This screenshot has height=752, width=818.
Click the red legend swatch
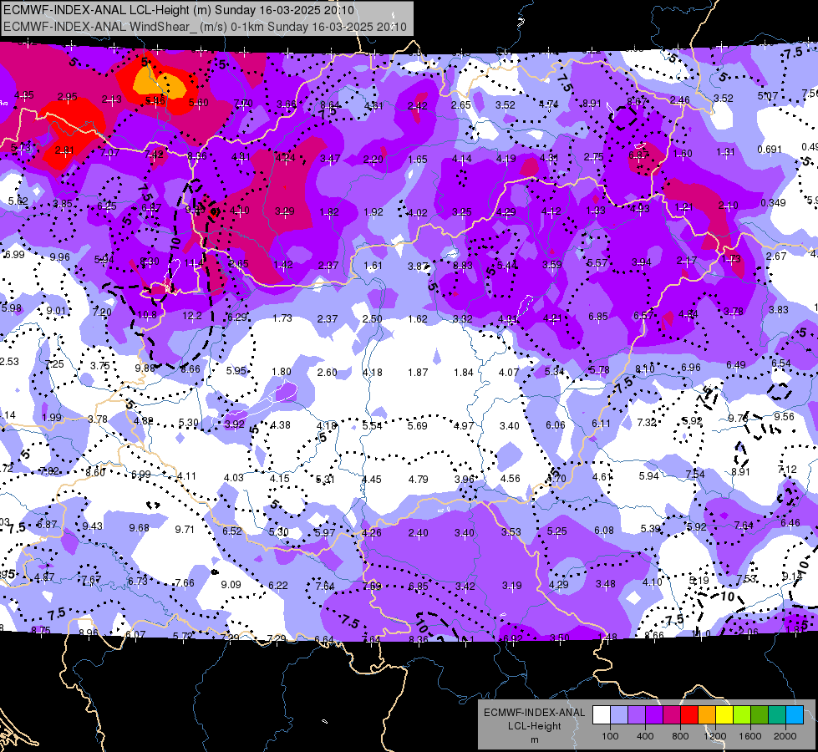(689, 715)
